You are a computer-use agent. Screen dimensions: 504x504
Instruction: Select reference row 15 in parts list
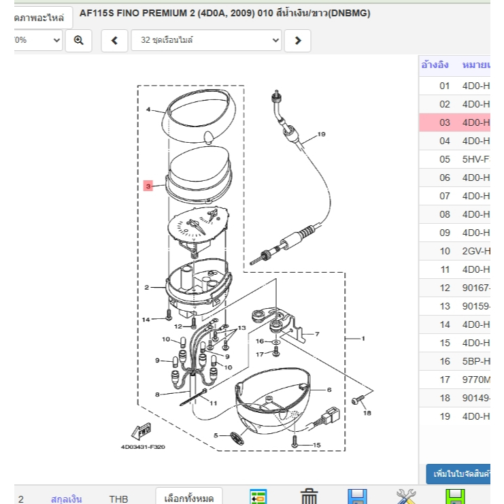454,343
